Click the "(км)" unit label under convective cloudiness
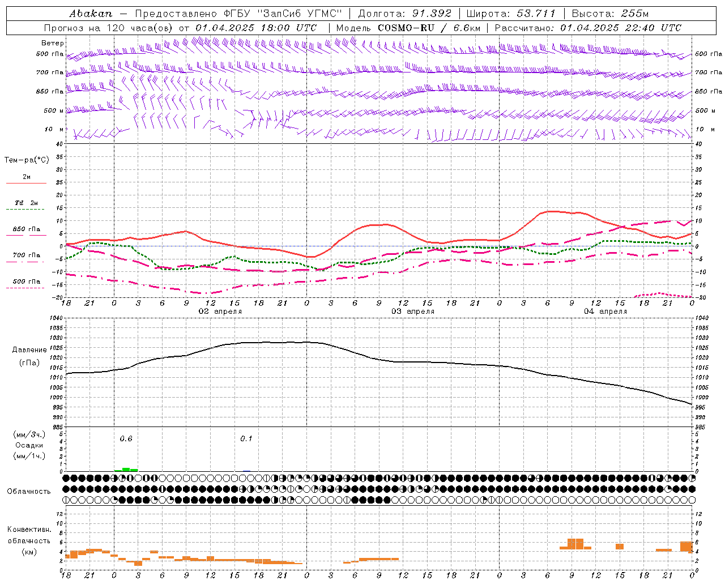Screen dimensions: 725x580 point(29,552)
